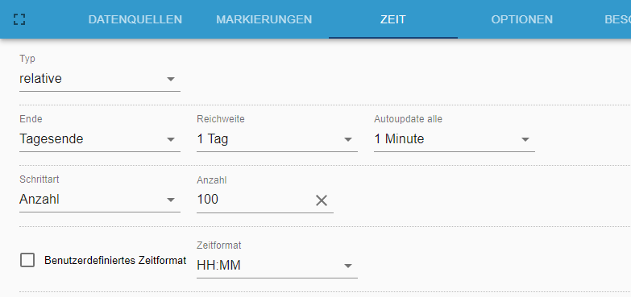The height and width of the screenshot is (297, 631).
Task: Select the Zeit tab
Action: [392, 19]
